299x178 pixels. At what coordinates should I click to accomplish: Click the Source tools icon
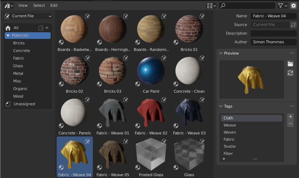293,25
